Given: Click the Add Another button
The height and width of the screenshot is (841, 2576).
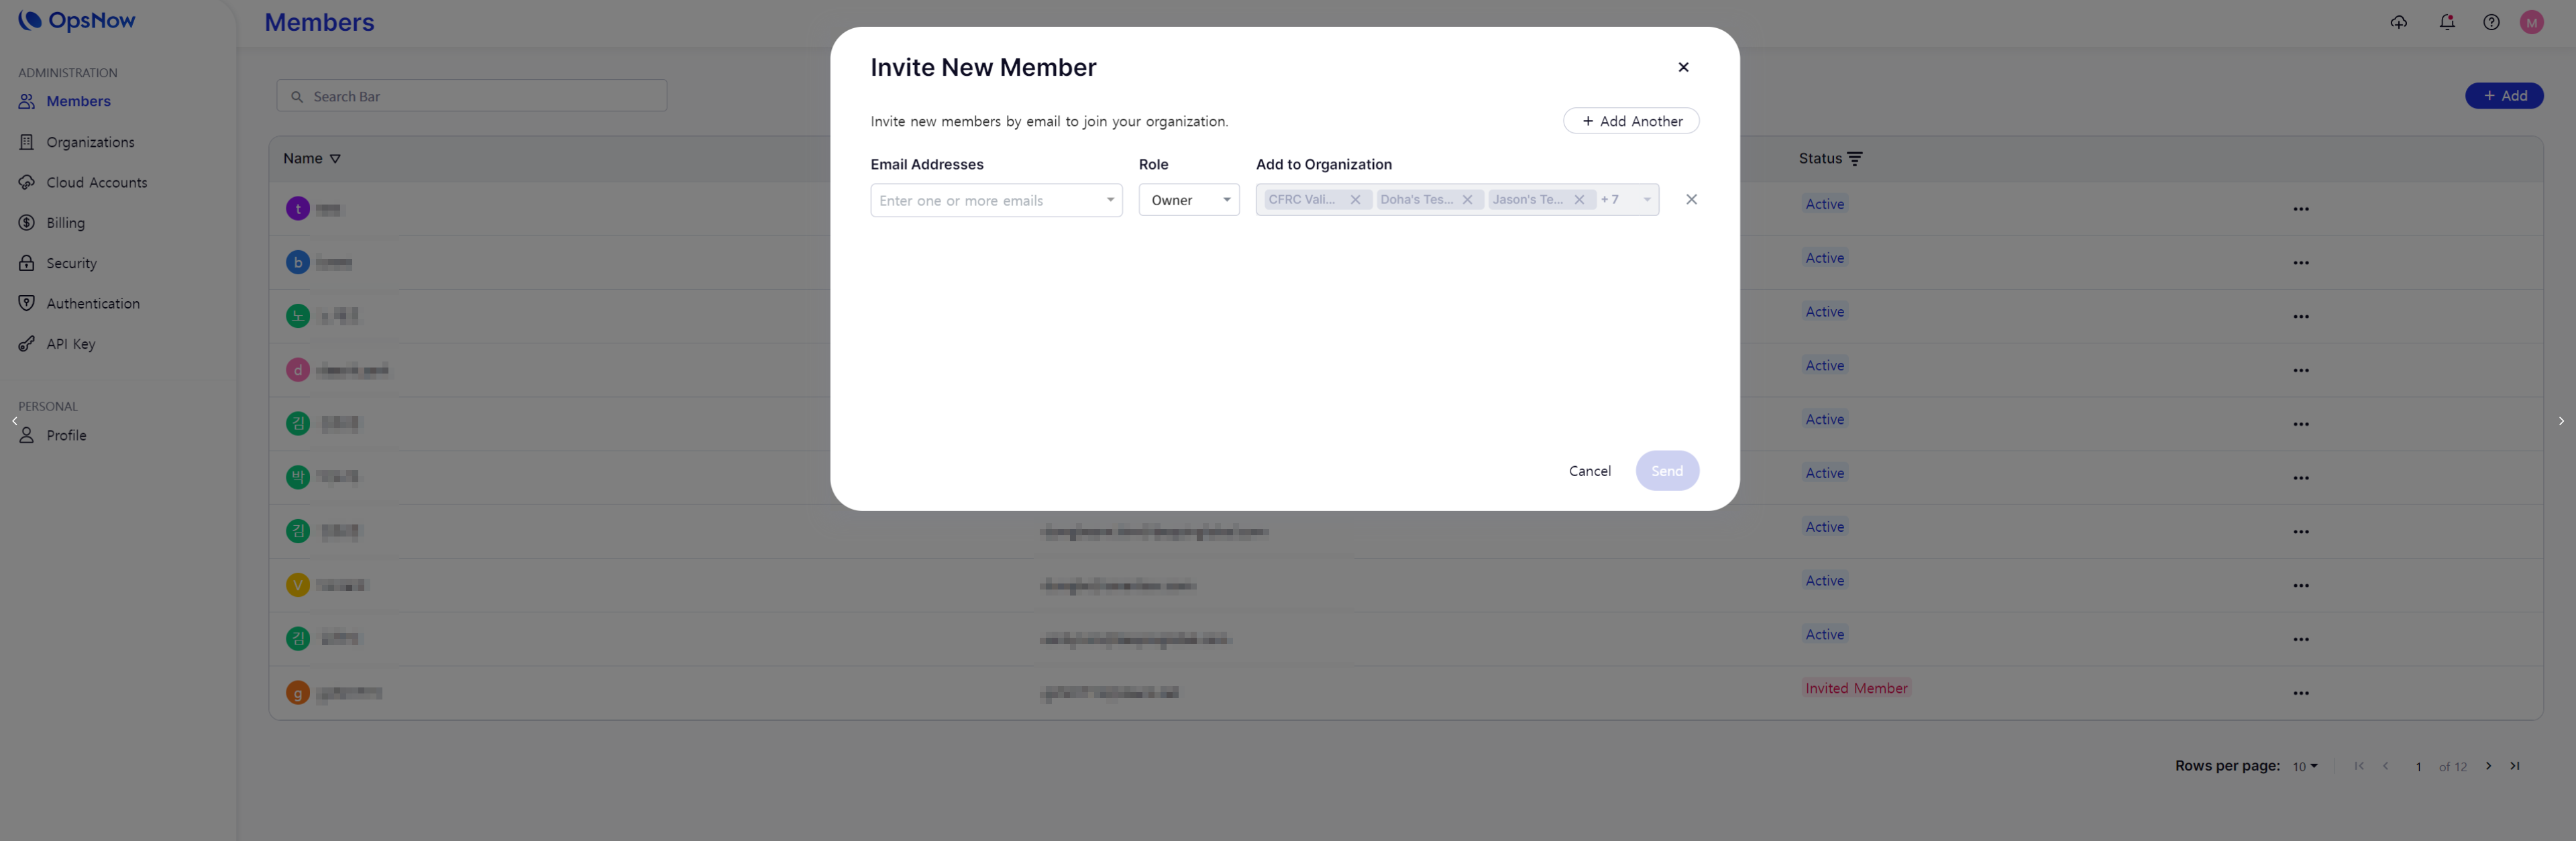Looking at the screenshot, I should click(1630, 121).
